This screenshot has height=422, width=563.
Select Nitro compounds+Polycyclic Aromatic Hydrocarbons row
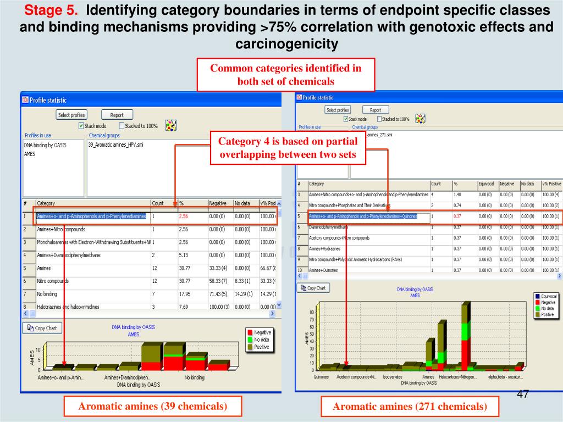pos(429,259)
